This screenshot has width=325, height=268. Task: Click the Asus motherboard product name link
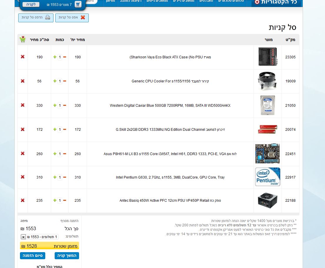coord(170,154)
